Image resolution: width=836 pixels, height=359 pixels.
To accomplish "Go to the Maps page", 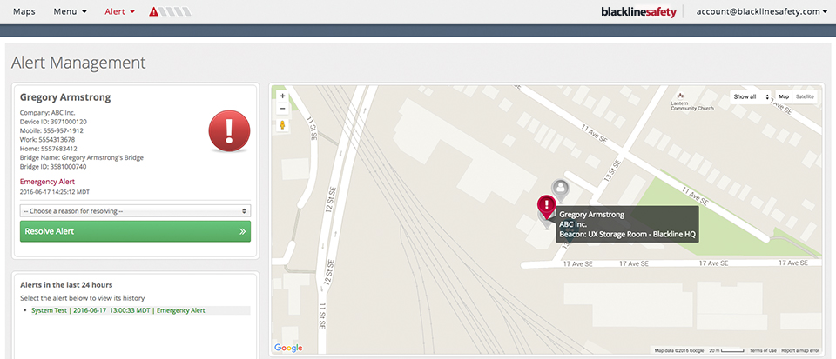I will point(24,12).
